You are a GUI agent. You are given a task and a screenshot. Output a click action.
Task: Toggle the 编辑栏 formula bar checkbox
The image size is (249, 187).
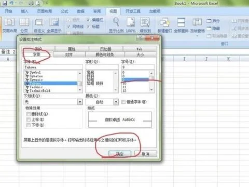[88, 20]
